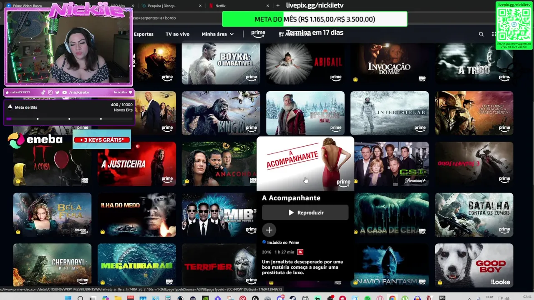Open the Prime Video search icon
The height and width of the screenshot is (300, 534).
[x=481, y=34]
